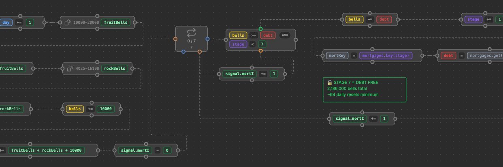This screenshot has height=167, width=503.
Task: Select the orange left port of the loop node
Action: (175, 39)
